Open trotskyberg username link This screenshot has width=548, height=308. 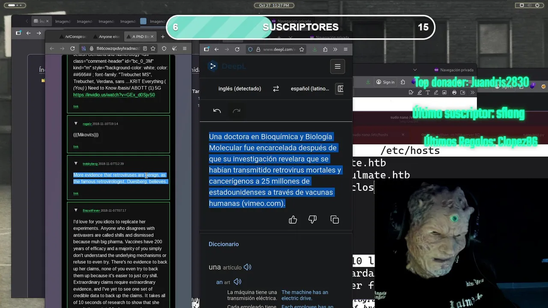(x=90, y=163)
